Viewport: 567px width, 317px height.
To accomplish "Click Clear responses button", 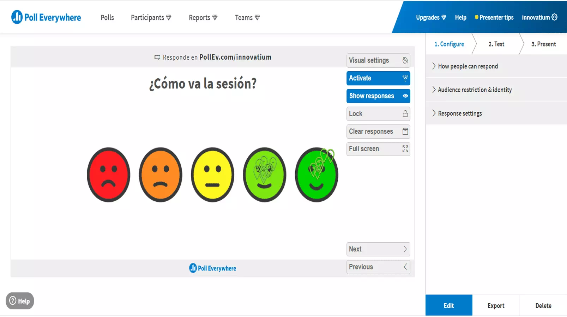I will pos(378,132).
